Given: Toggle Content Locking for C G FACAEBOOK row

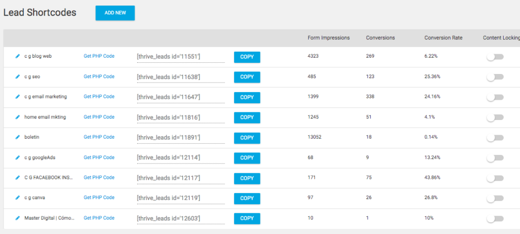Looking at the screenshot, I should [495, 178].
